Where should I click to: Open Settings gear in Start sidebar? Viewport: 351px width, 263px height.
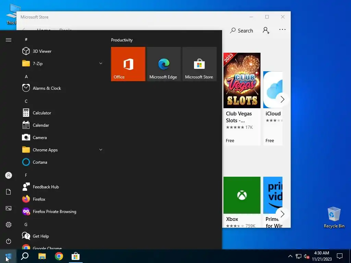[x=9, y=225]
